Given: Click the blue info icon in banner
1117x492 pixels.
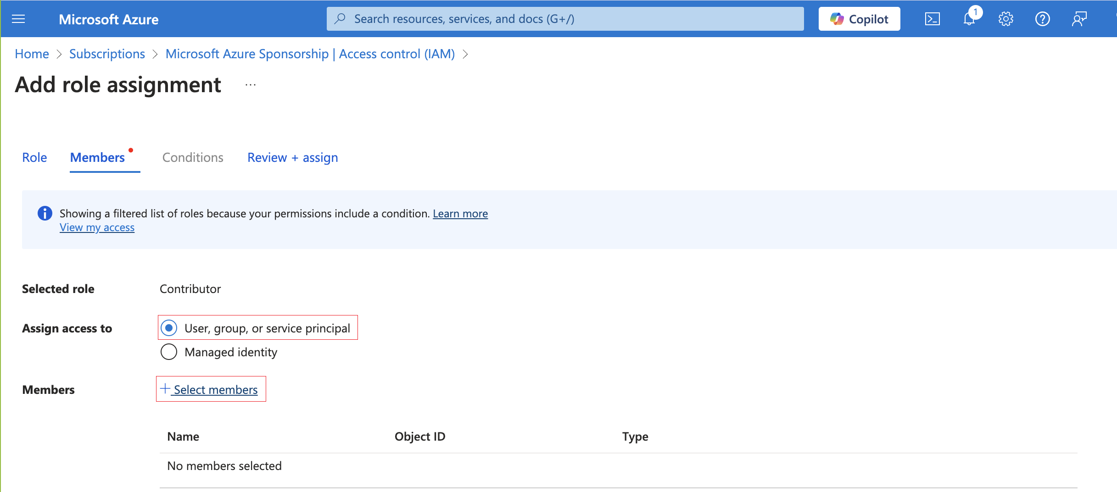Looking at the screenshot, I should tap(45, 213).
